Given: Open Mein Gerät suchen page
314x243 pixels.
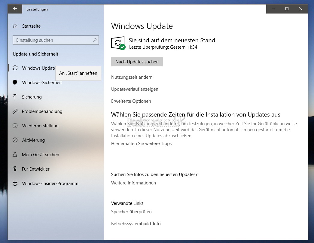Looking at the screenshot, I should tap(41, 154).
